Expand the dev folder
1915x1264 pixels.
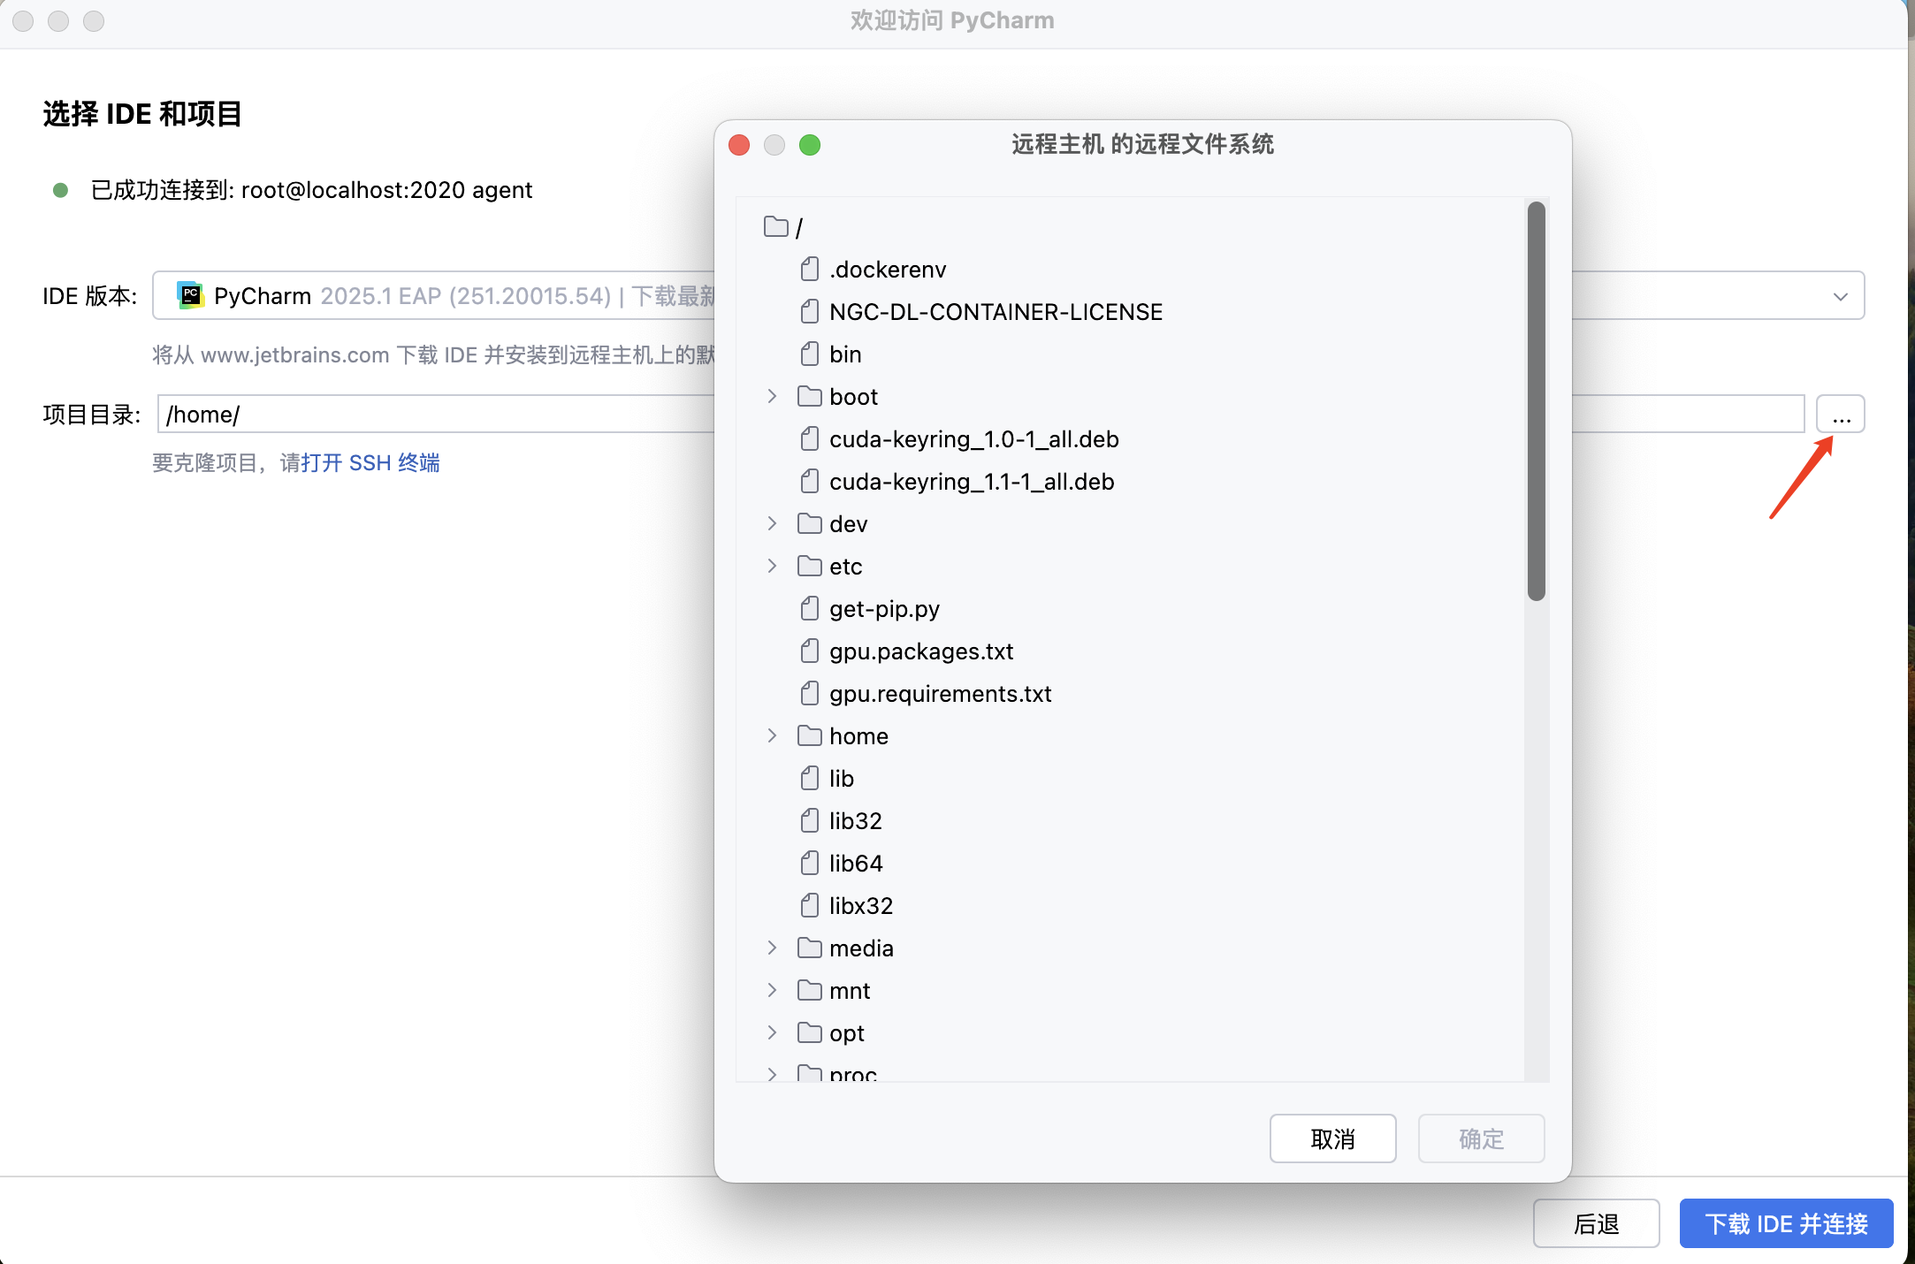click(772, 524)
